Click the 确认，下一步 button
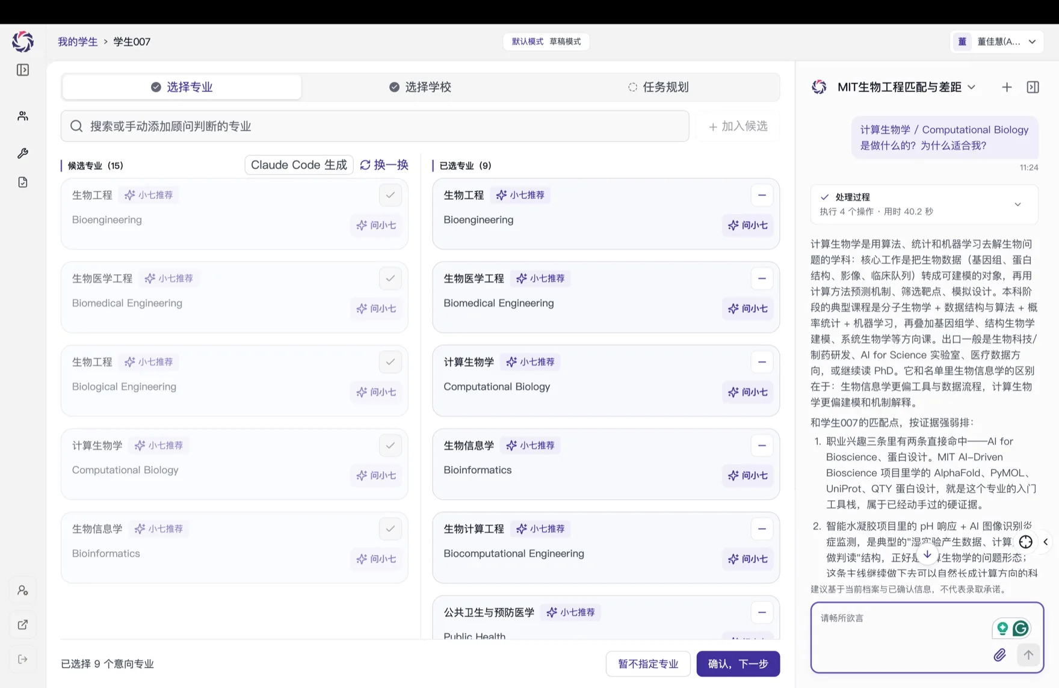The image size is (1059, 688). click(x=738, y=664)
